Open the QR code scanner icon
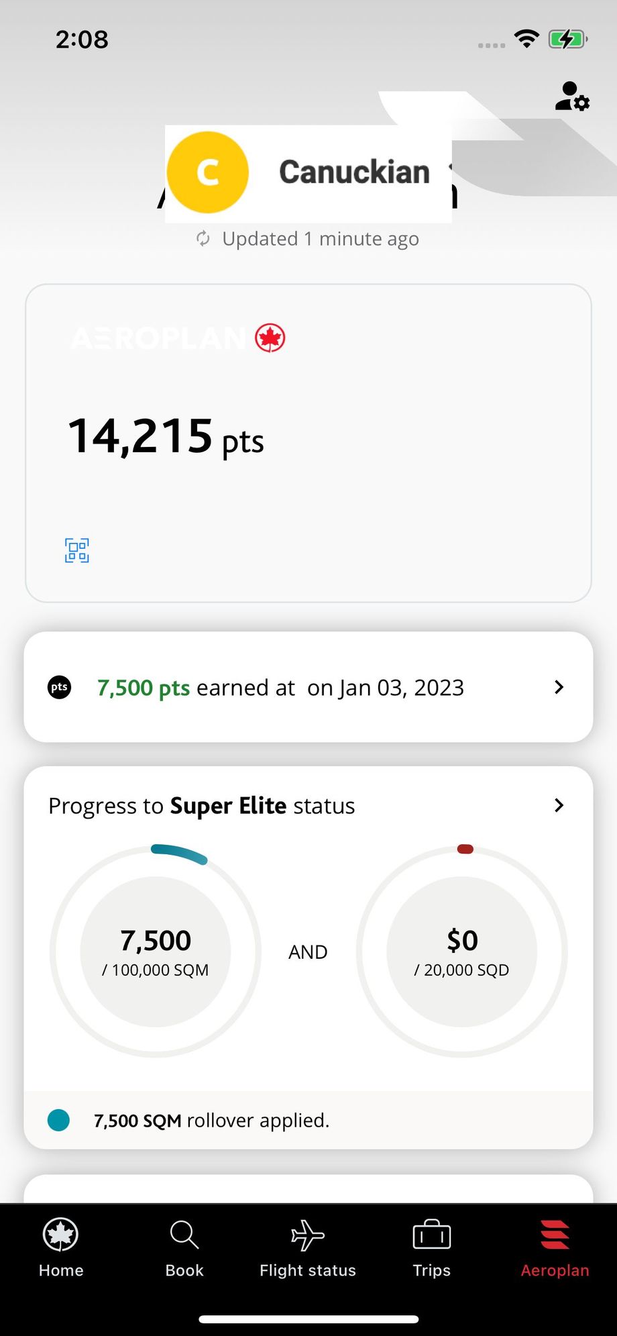The image size is (617, 1336). point(77,550)
